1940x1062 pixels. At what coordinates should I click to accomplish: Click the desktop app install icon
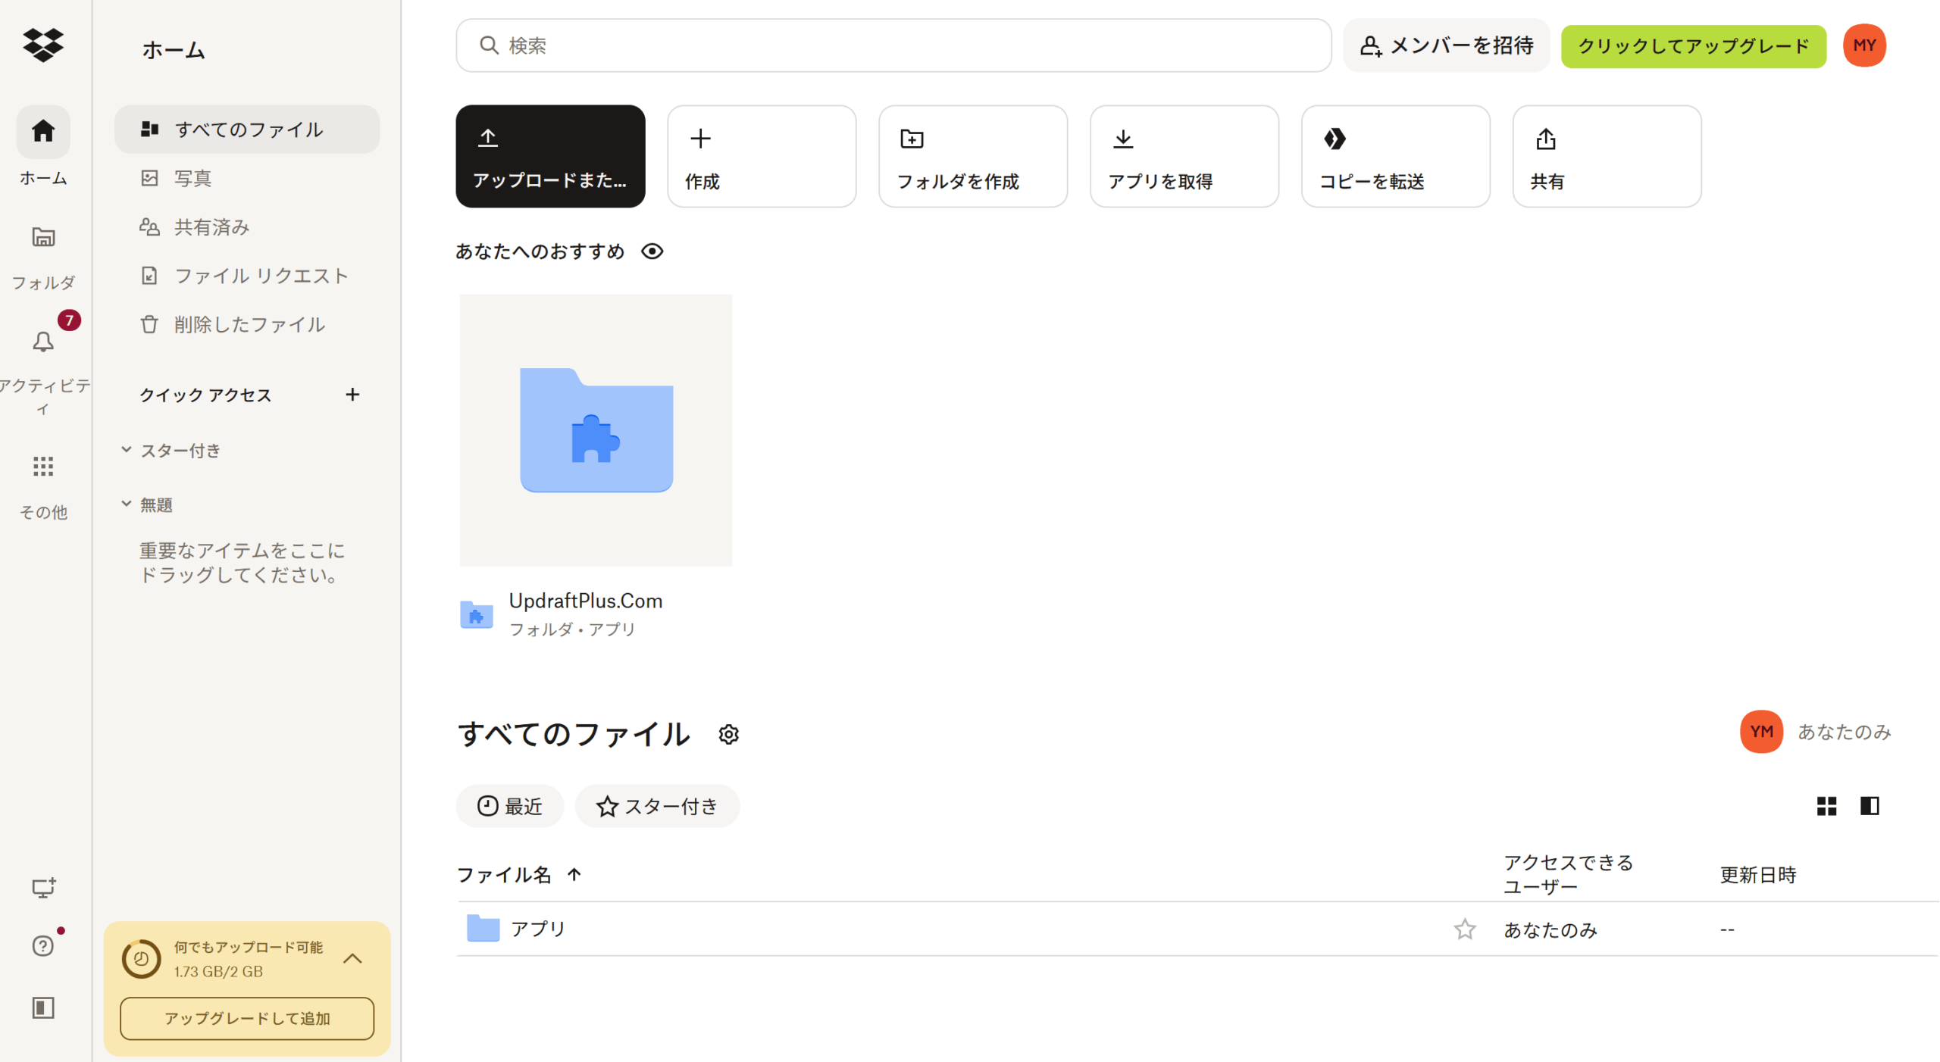(x=43, y=887)
